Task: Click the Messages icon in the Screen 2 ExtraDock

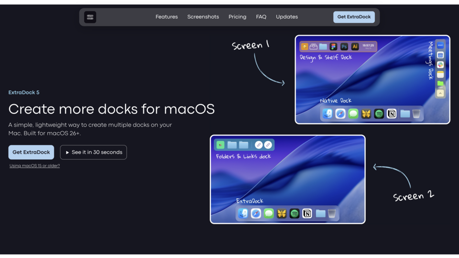Action: 268,213
